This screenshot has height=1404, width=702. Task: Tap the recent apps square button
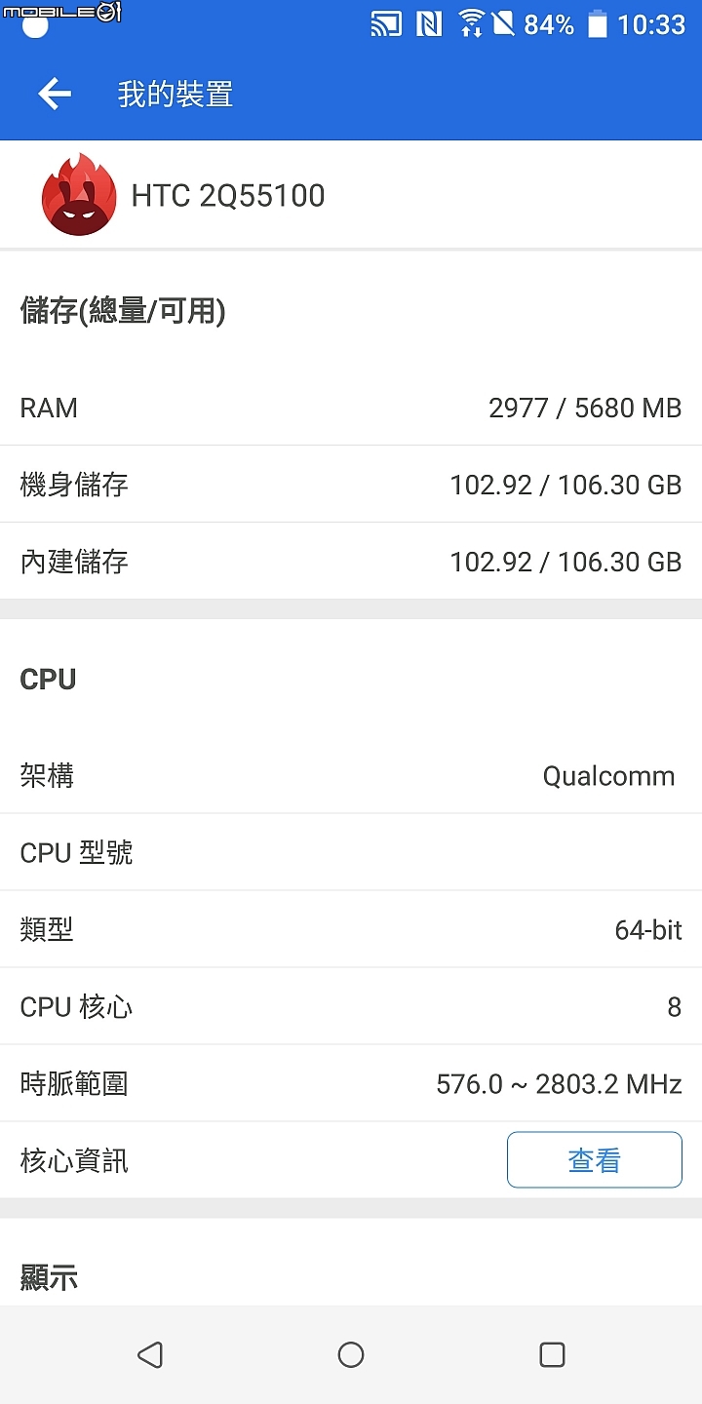[x=552, y=1354]
